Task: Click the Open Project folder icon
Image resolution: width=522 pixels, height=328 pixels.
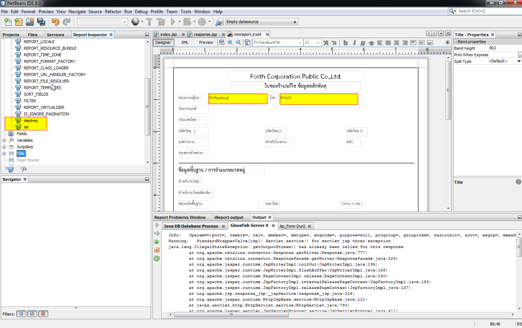Action: 30,22
